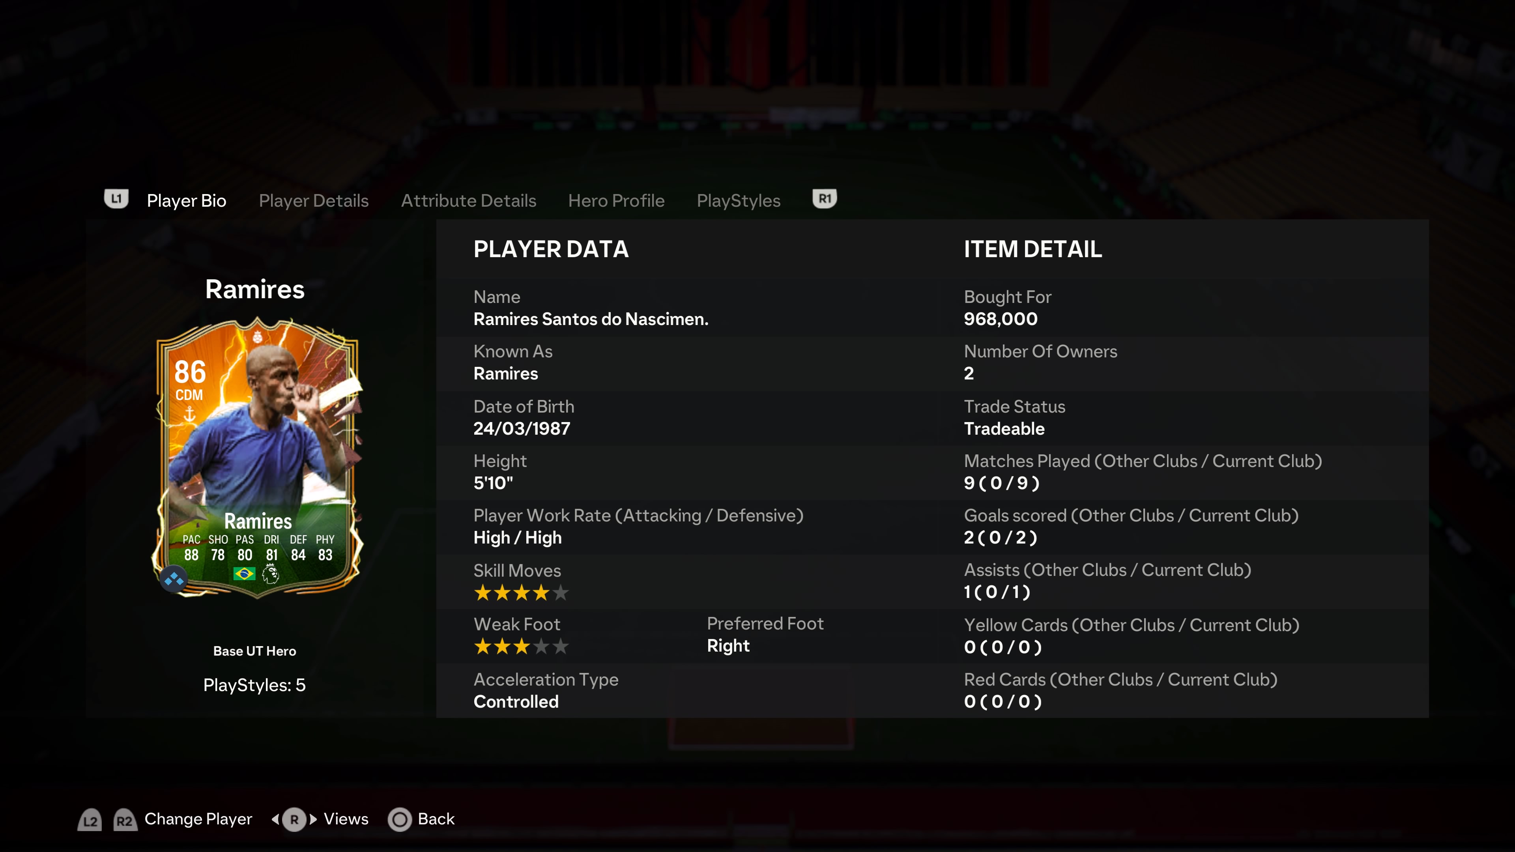
Task: Click the left arrow beside Views
Action: tap(275, 819)
